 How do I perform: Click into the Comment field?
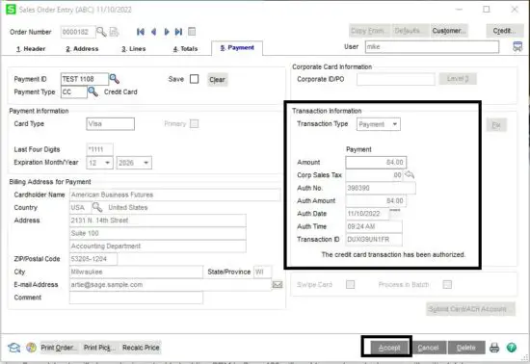coord(136,298)
